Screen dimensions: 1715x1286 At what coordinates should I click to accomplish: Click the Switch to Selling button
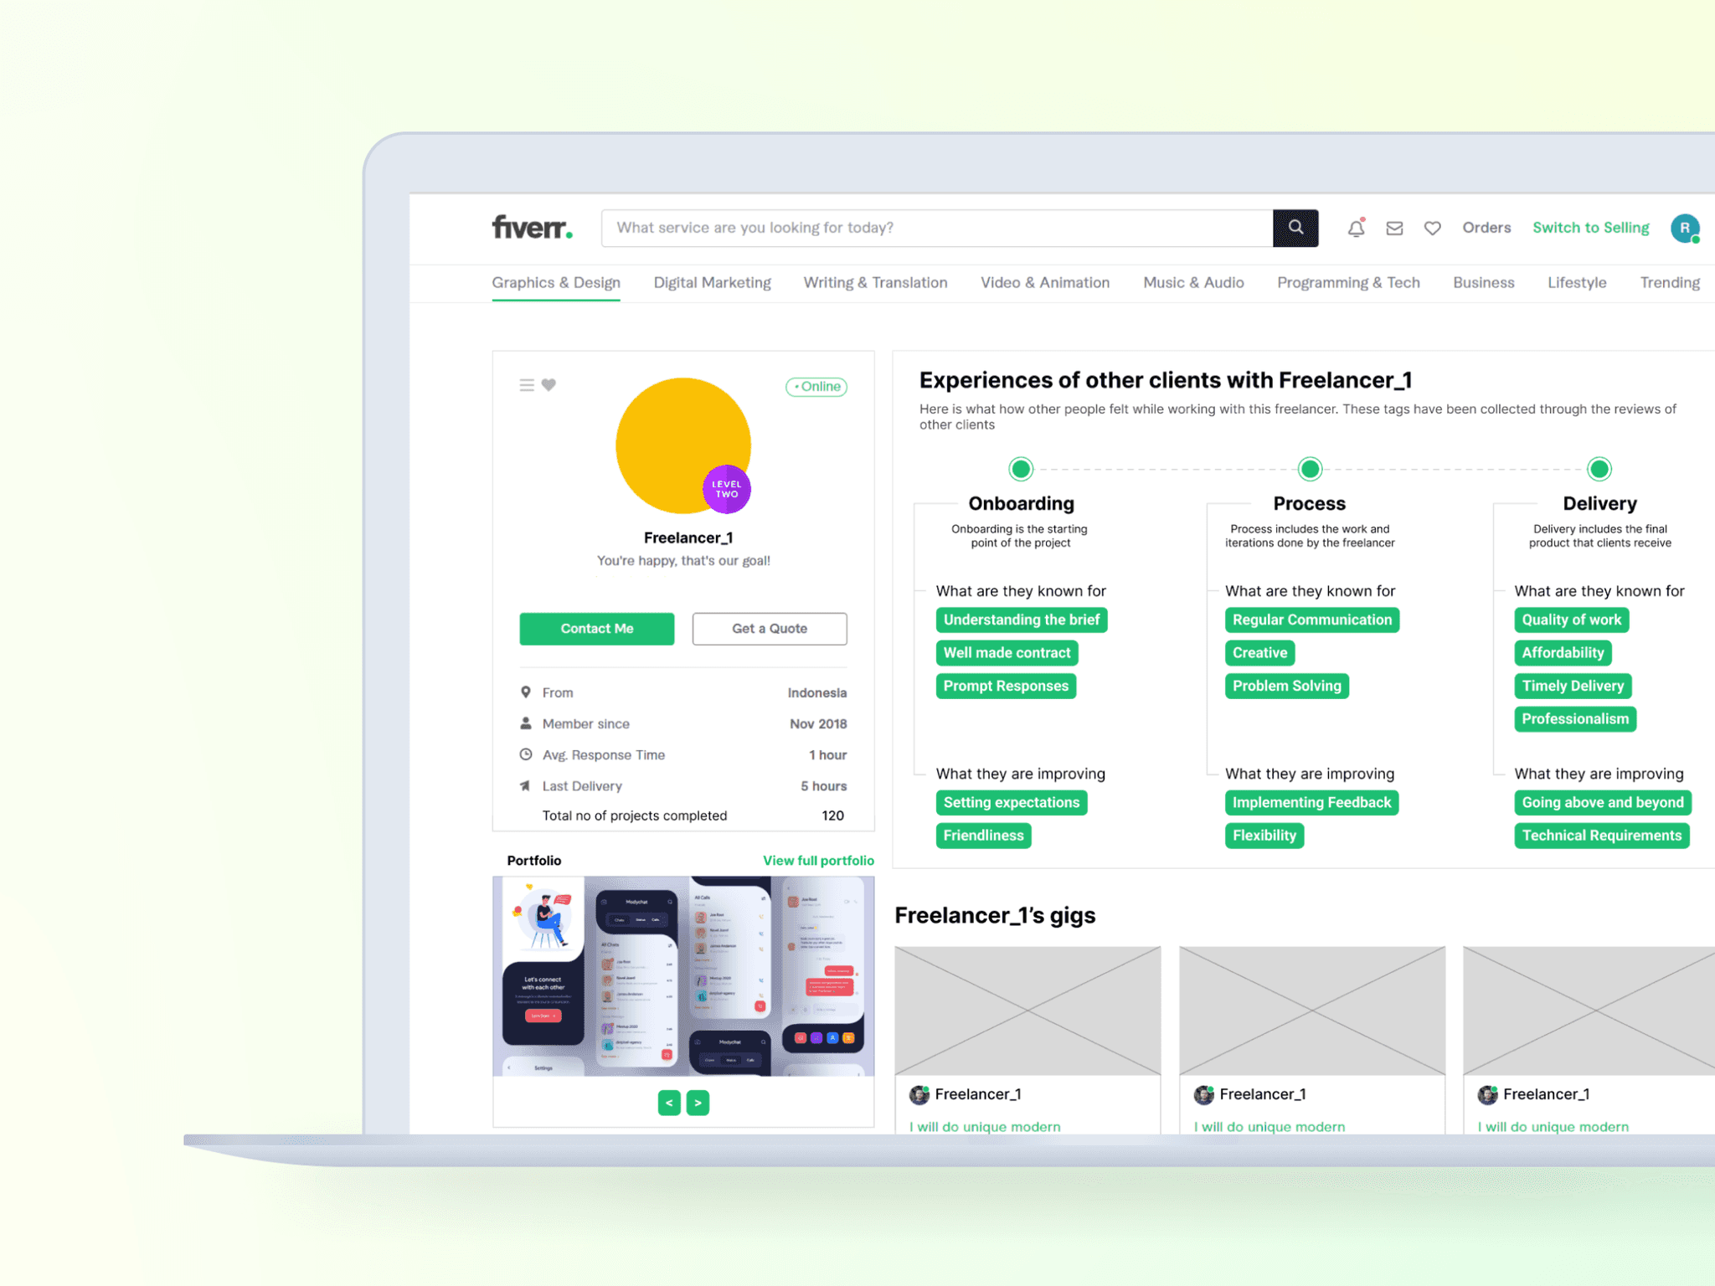(1591, 227)
